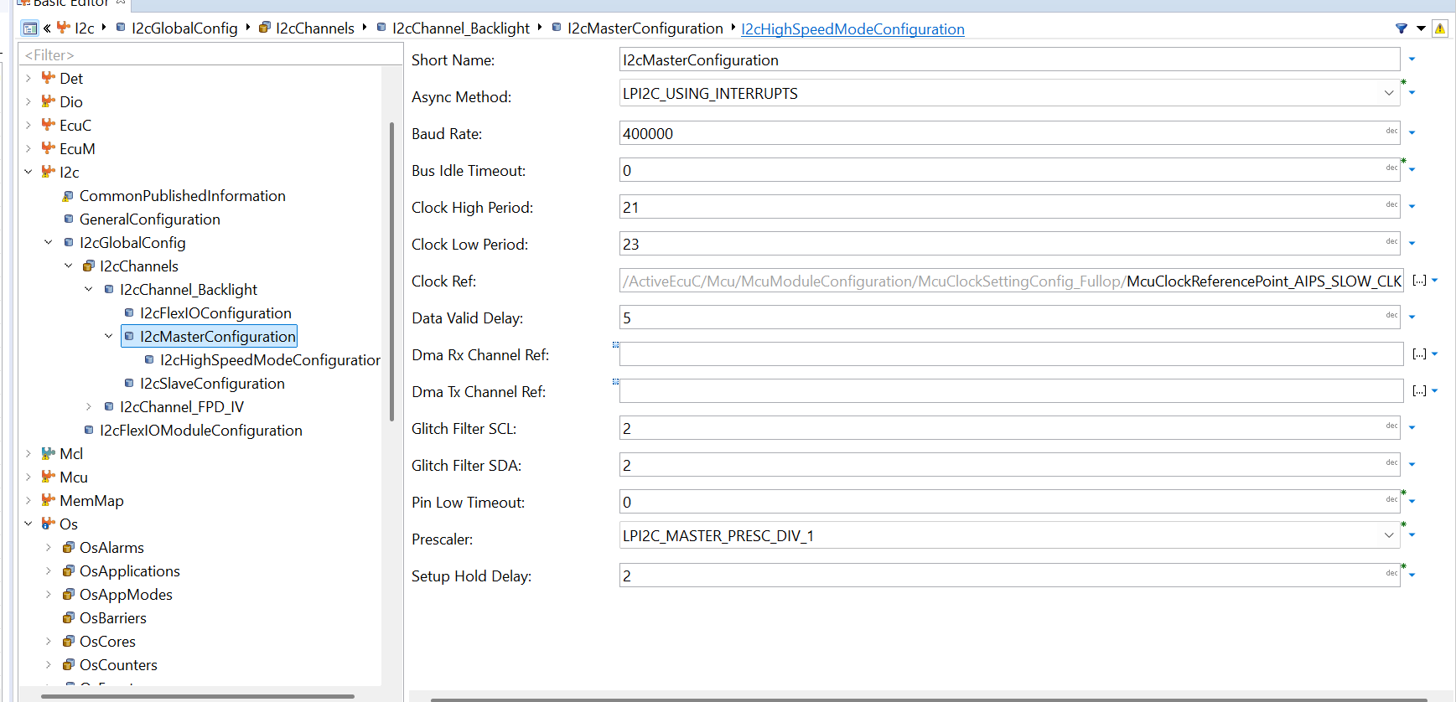
Task: Click the Glitch Filter SDA field
Action: point(1010,465)
